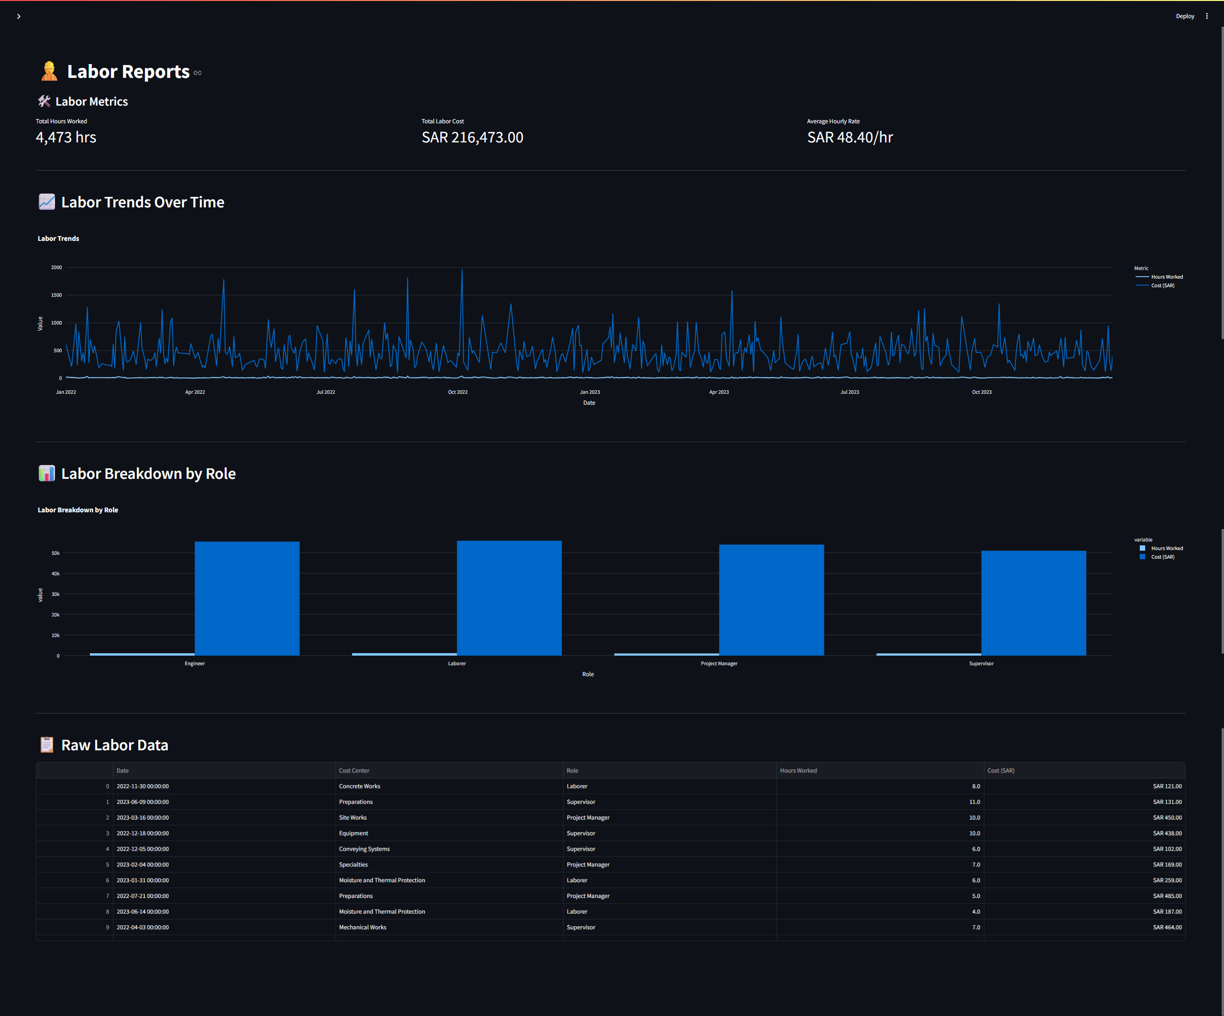Open the three-dot main menu
The image size is (1224, 1016).
1206,16
